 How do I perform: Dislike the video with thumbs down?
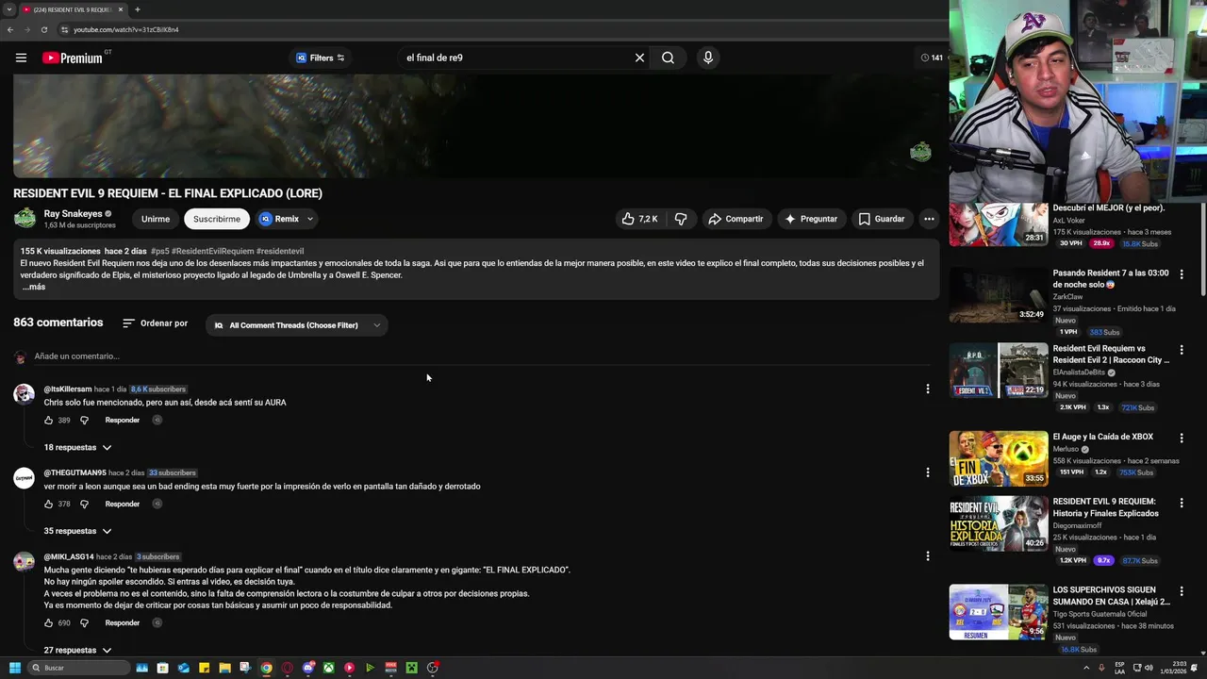pos(681,219)
